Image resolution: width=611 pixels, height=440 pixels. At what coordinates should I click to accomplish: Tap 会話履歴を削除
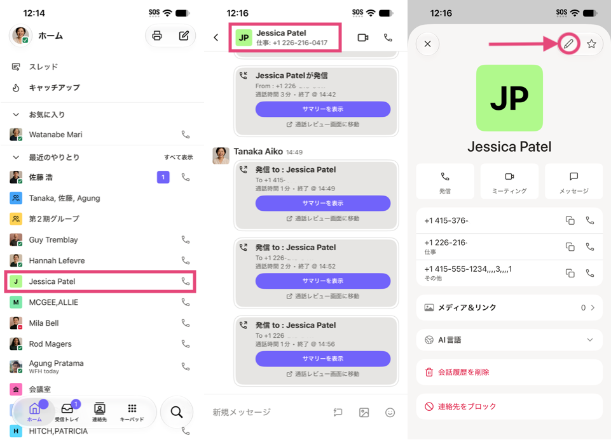[509, 372]
